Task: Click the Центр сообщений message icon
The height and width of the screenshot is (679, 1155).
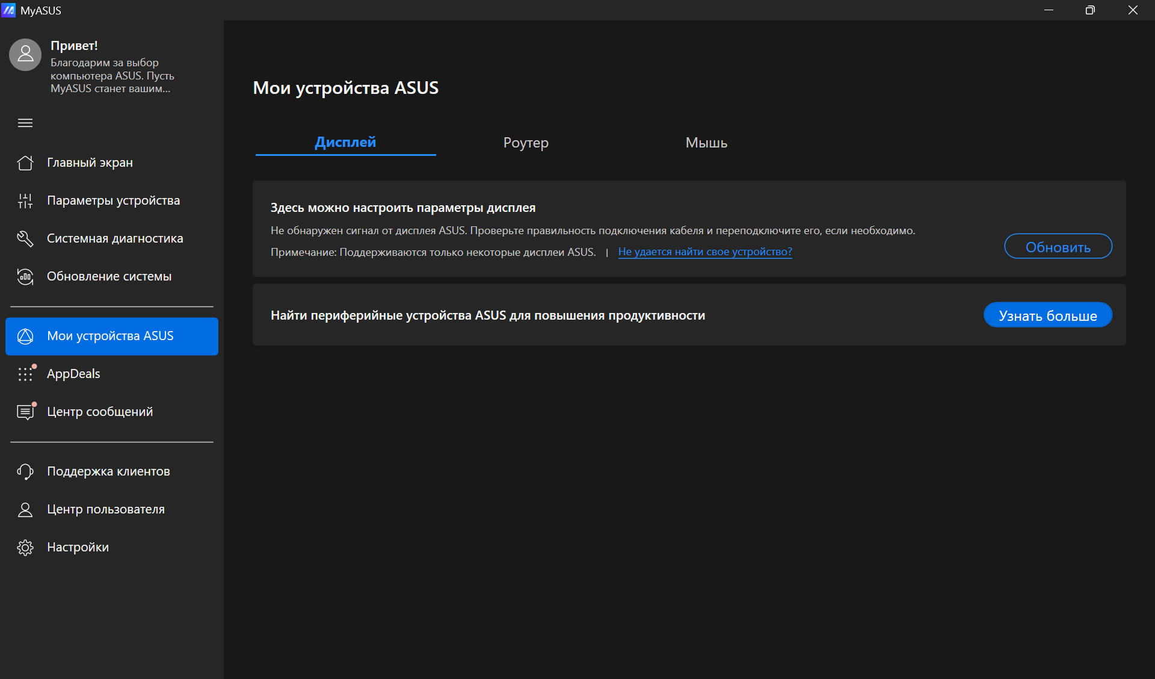Action: click(25, 412)
